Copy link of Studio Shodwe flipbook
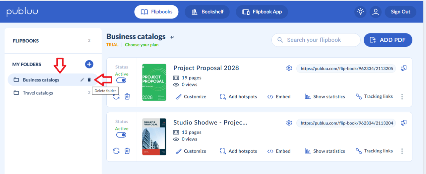 point(404,123)
